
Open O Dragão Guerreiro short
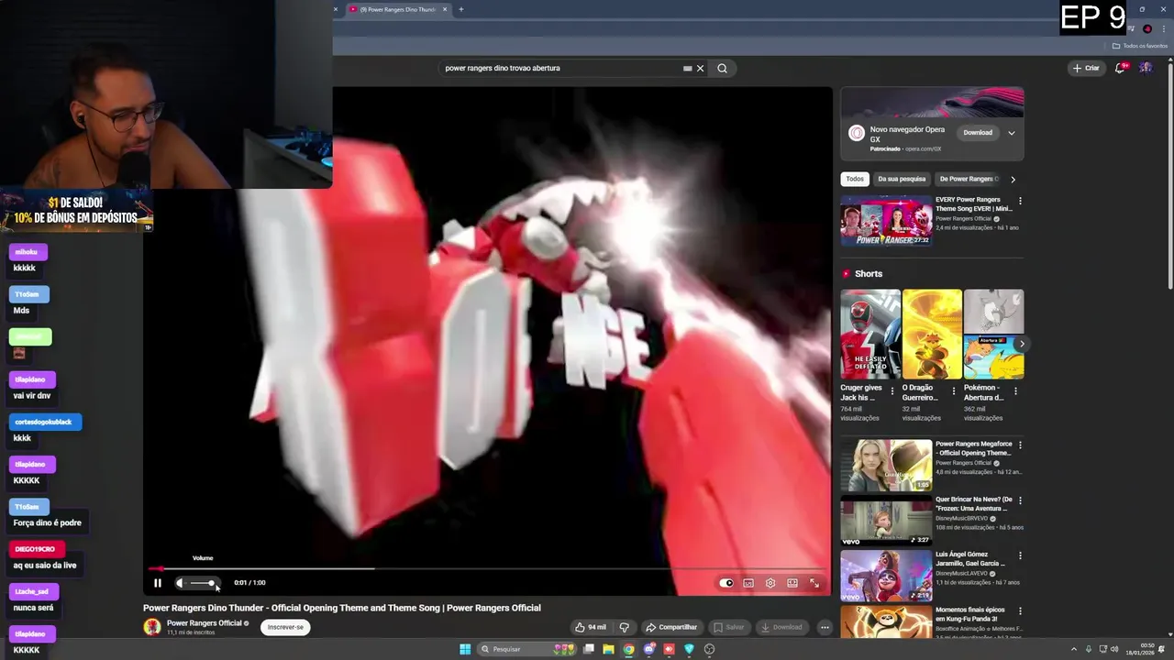click(932, 334)
